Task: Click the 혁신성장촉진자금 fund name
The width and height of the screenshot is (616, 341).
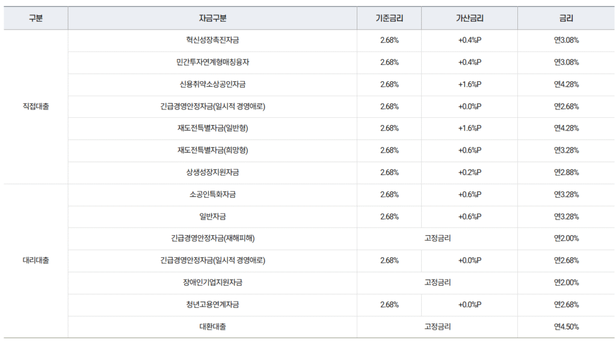Action: [212, 40]
